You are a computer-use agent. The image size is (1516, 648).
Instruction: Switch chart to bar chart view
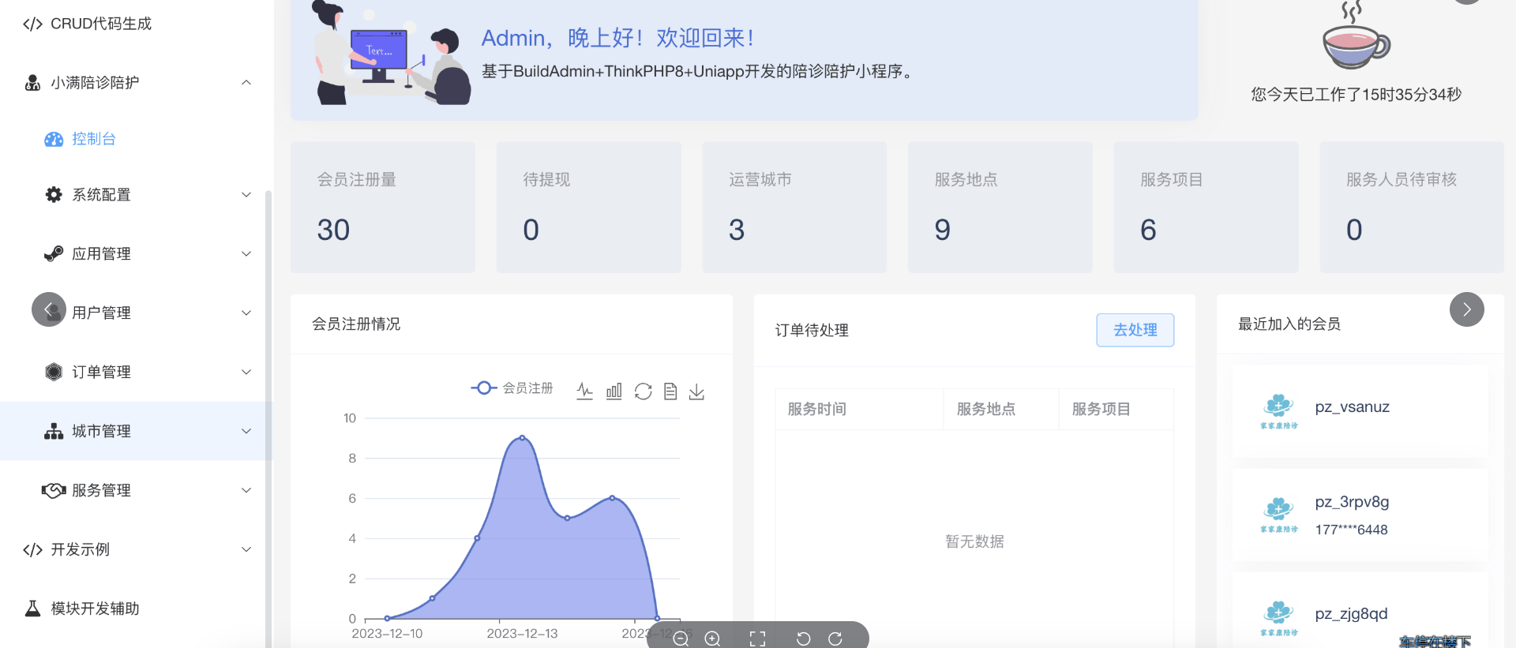pos(614,391)
